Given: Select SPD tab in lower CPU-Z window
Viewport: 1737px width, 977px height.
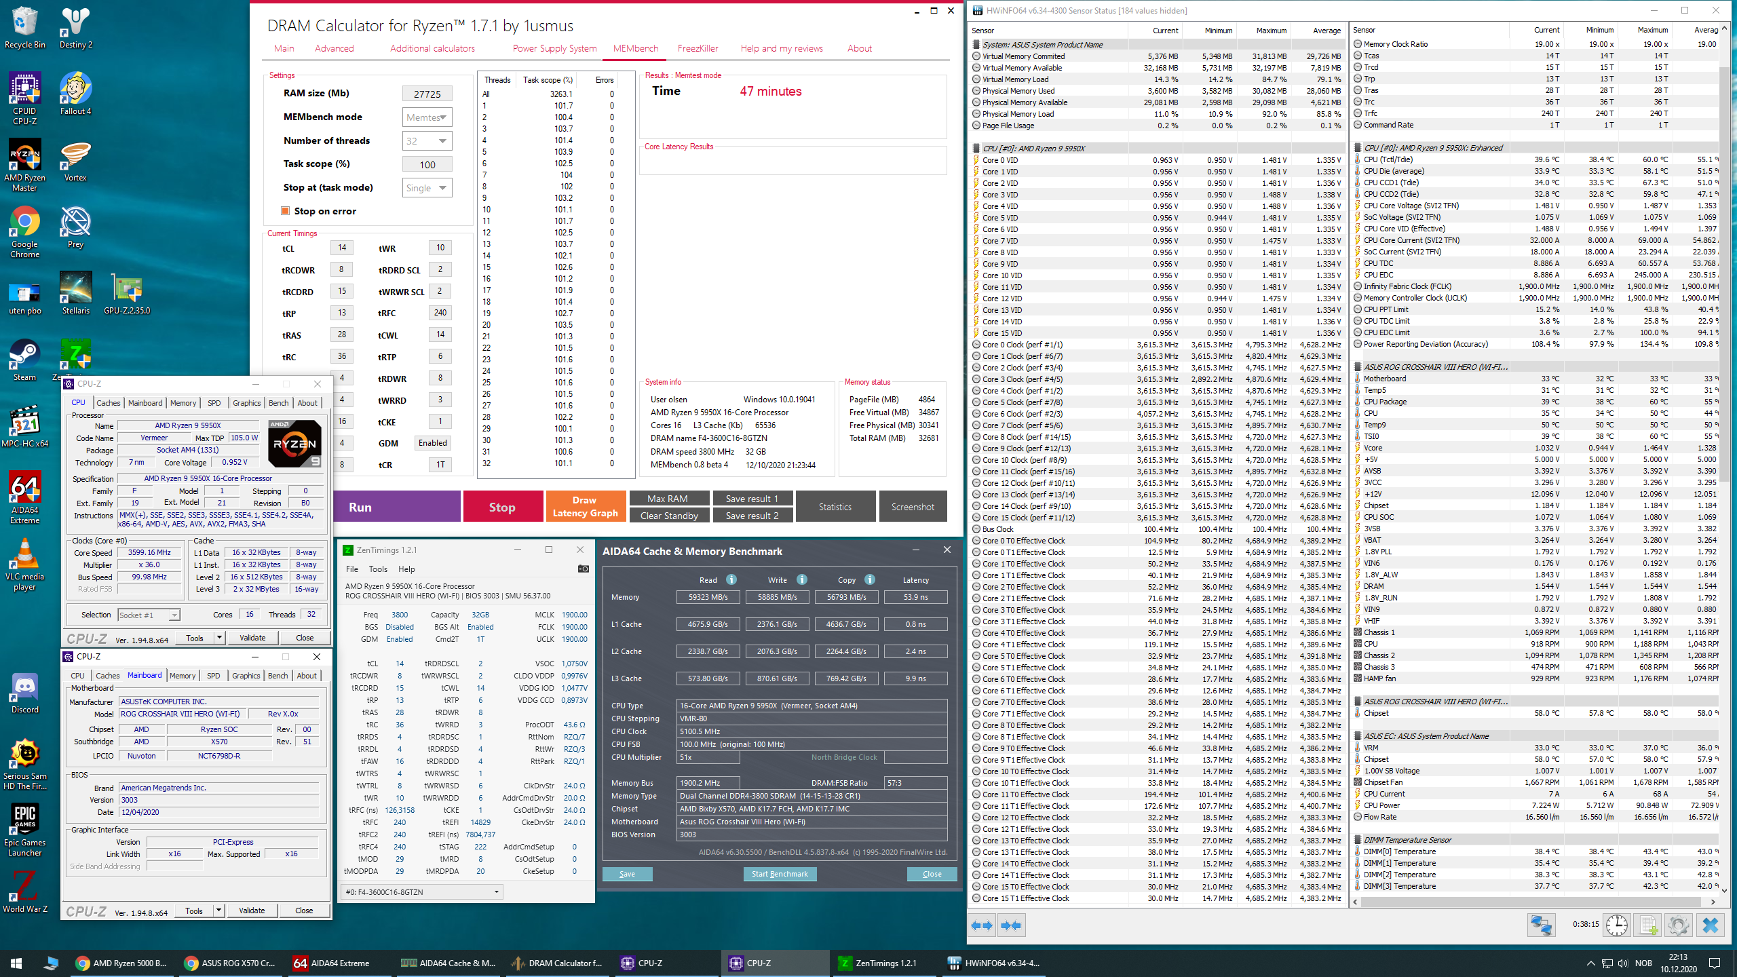Looking at the screenshot, I should [x=213, y=676].
